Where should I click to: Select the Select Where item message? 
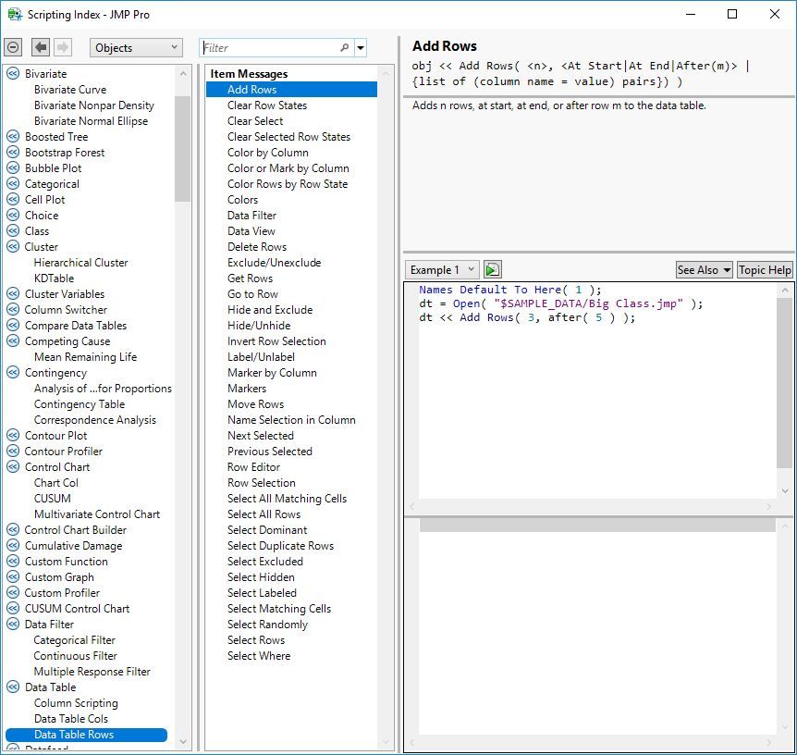click(x=259, y=656)
